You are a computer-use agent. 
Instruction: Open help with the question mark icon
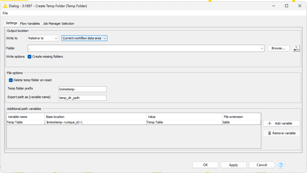click(281, 165)
